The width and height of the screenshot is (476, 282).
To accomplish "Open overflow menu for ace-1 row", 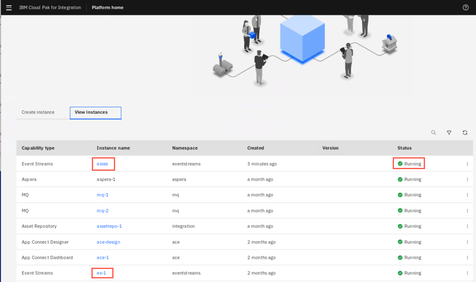I will click(x=467, y=258).
